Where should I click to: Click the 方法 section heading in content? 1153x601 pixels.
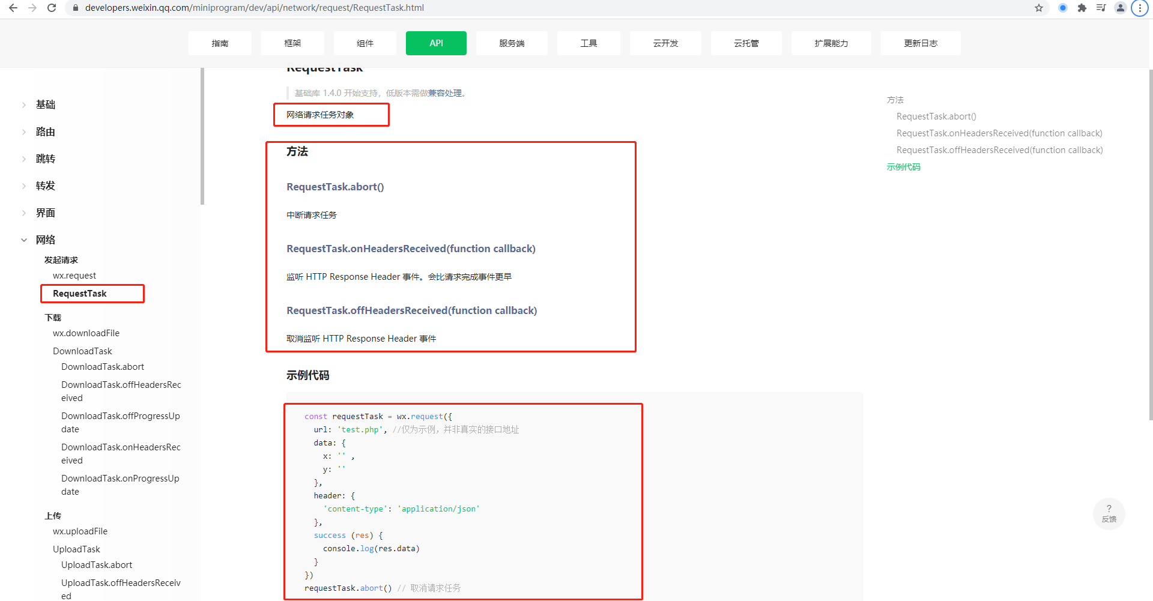tap(297, 151)
